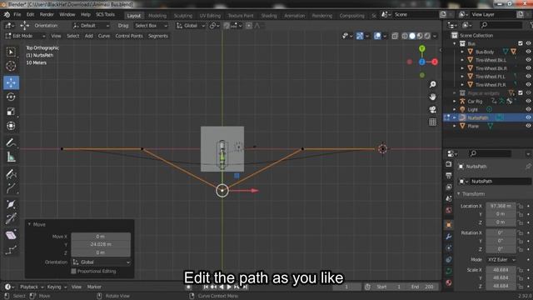Image resolution: width=533 pixels, height=300 pixels.
Task: Select the Randomize tool
Action: click(x=11, y=250)
